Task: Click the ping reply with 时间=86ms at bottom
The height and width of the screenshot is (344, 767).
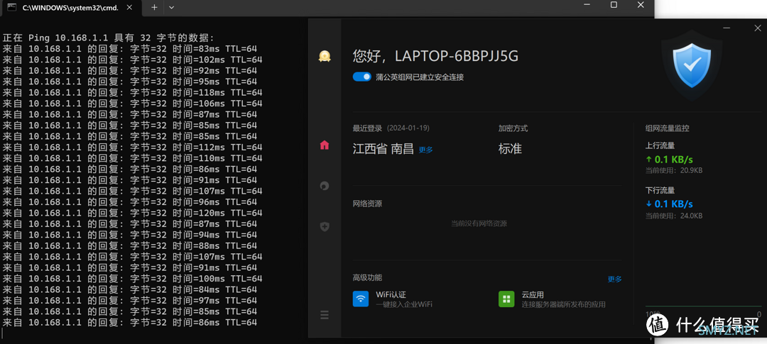Action: click(130, 323)
